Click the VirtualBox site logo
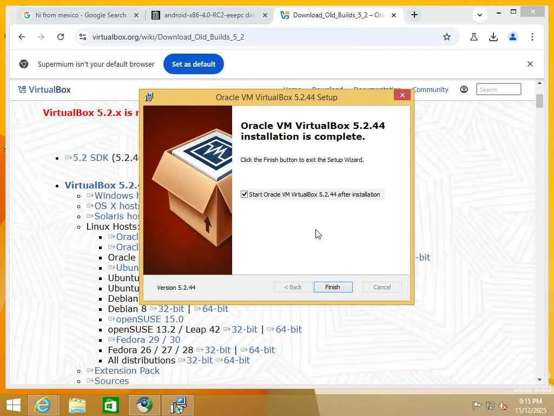The height and width of the screenshot is (416, 554). [x=44, y=90]
